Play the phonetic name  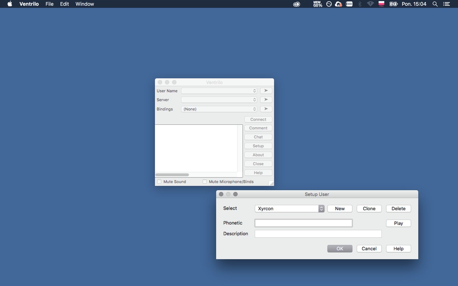[x=398, y=223]
